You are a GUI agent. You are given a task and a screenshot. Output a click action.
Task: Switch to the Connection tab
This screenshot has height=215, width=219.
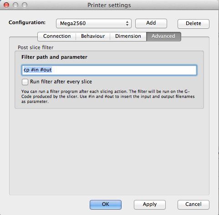[57, 36]
